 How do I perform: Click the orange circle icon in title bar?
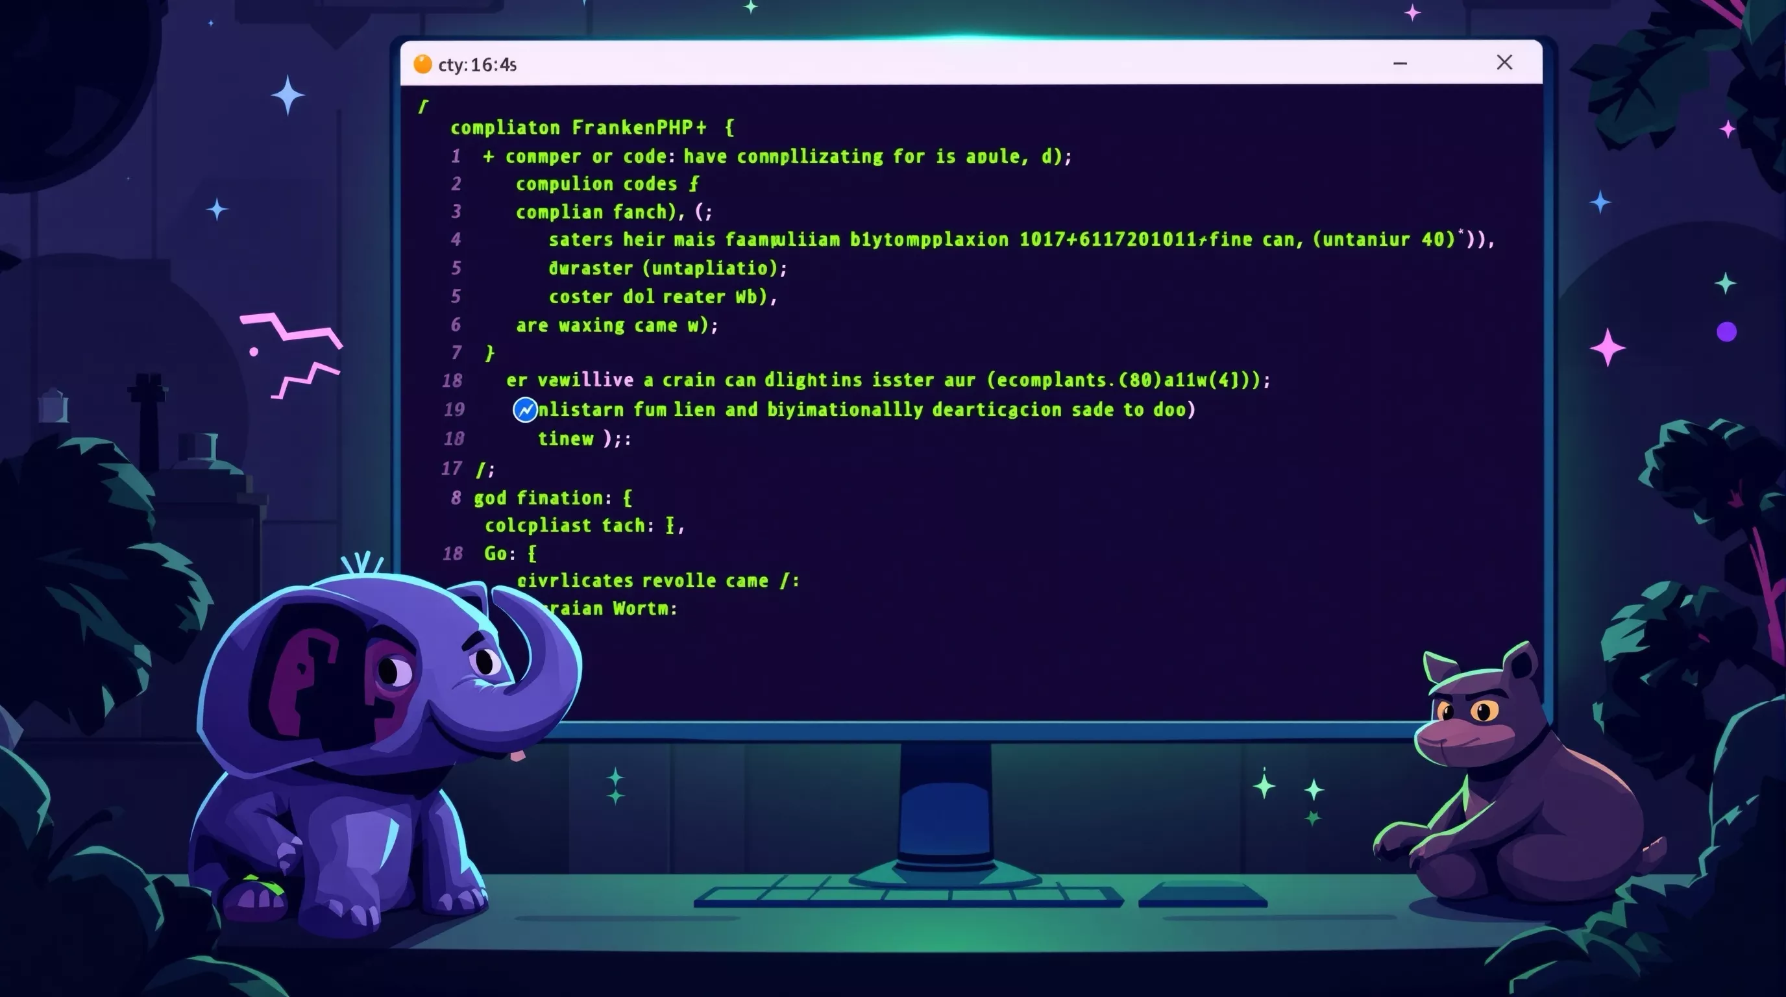422,64
